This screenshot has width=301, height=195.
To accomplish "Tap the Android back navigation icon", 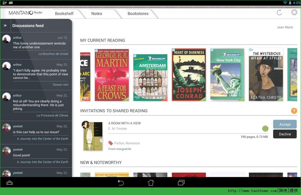I will click(121, 183).
